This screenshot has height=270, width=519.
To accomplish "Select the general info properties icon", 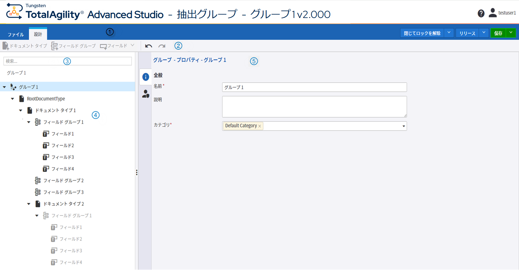I will [146, 77].
